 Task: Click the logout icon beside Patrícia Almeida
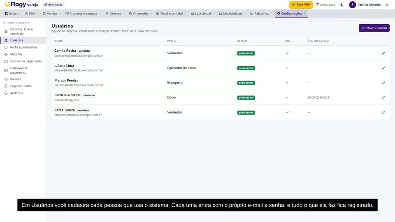pos(387,5)
